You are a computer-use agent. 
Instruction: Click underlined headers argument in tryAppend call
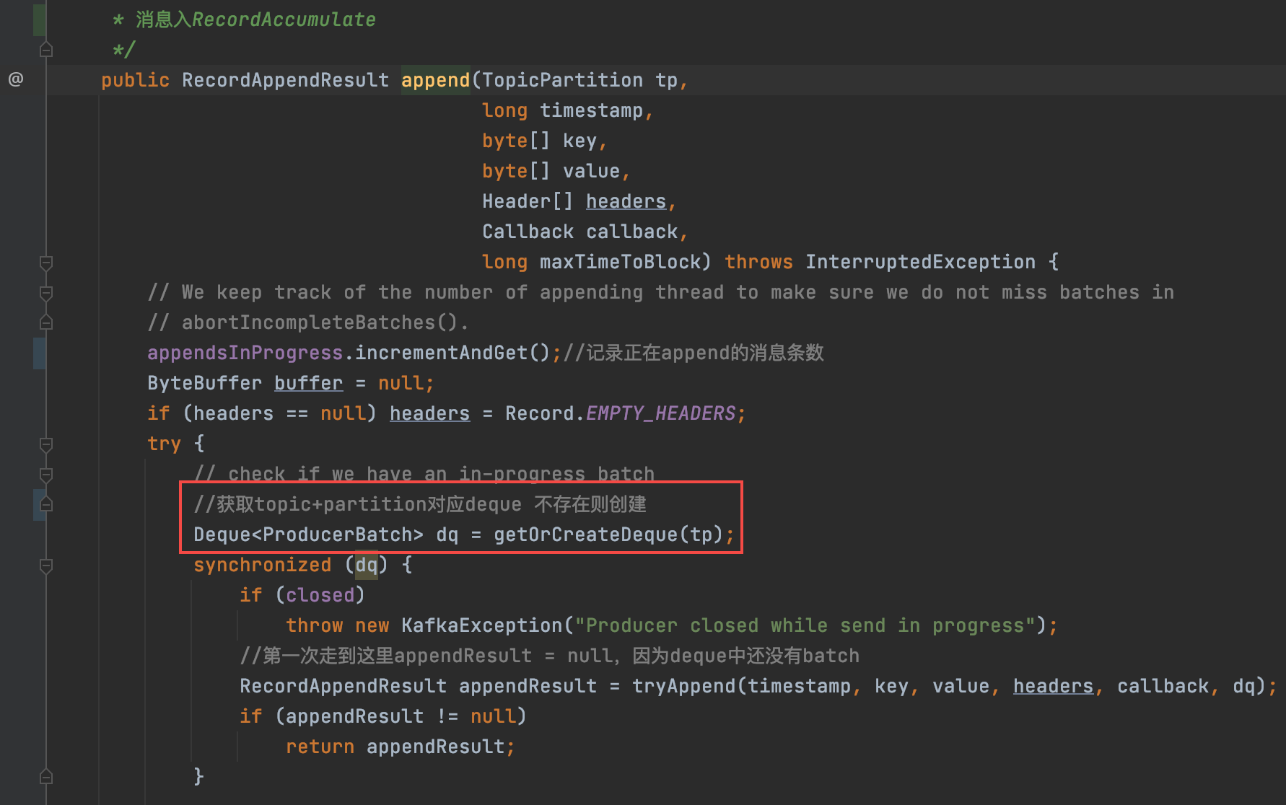pyautogui.click(x=1053, y=686)
